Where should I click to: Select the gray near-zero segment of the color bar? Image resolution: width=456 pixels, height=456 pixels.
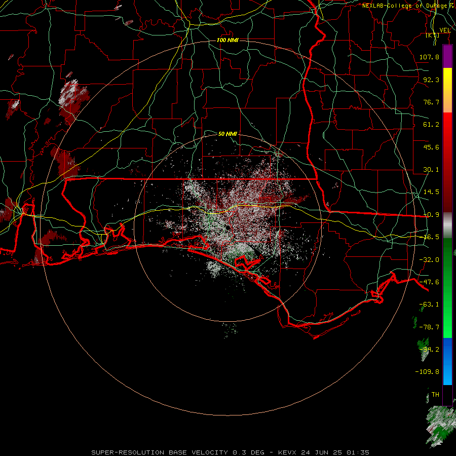pyautogui.click(x=447, y=225)
